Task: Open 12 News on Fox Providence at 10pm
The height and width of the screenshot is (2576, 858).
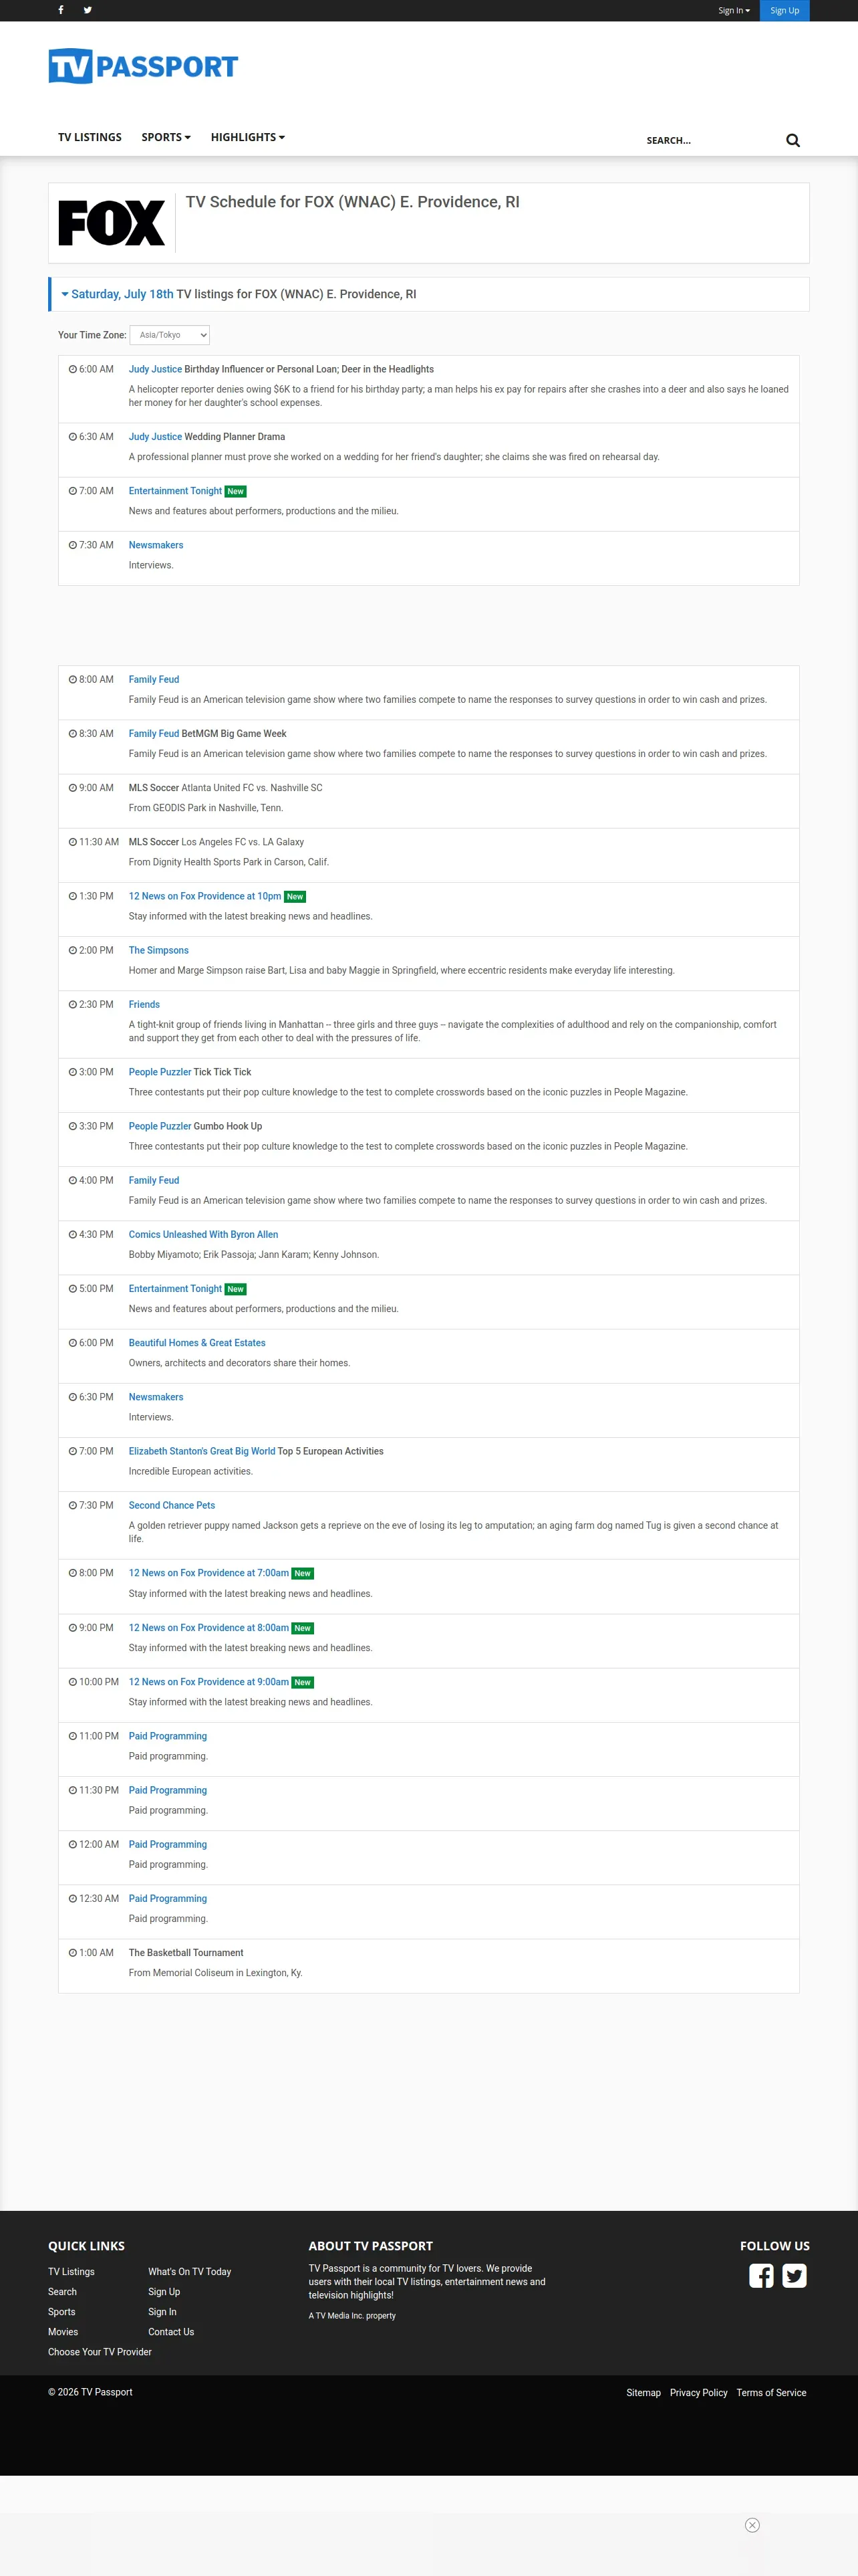Action: [x=204, y=896]
